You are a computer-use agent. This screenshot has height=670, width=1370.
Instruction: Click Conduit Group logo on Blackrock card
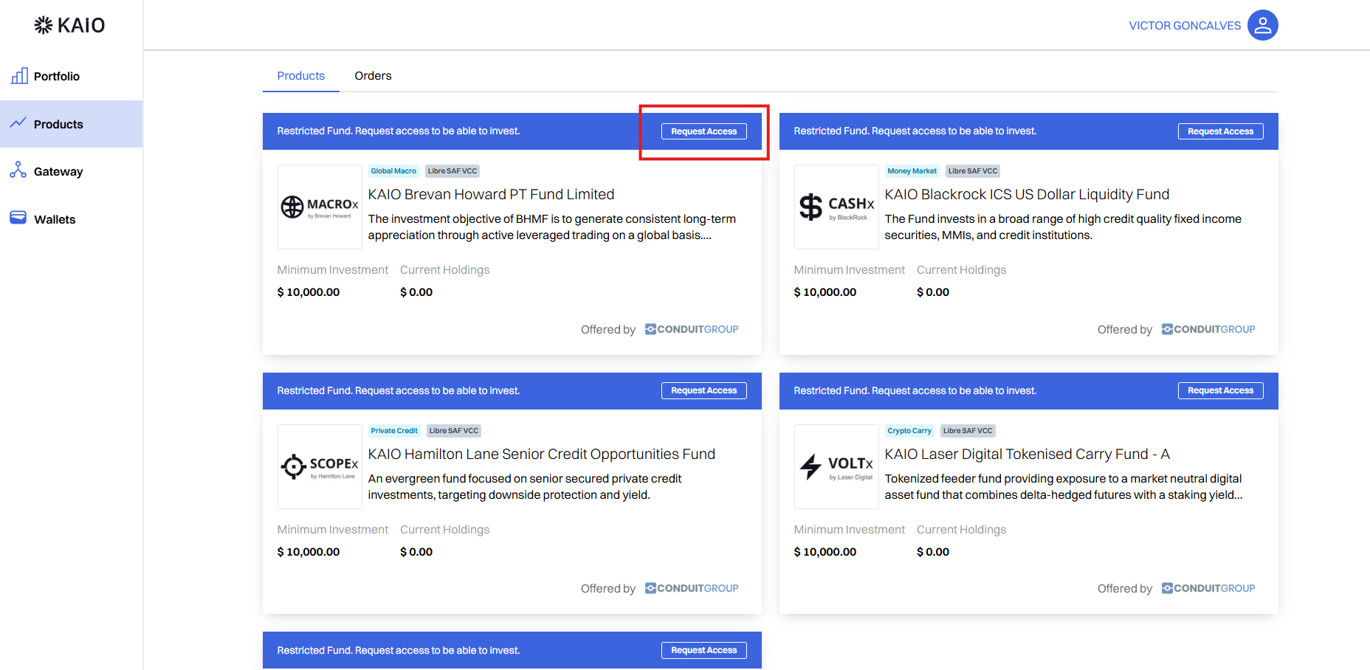point(1208,329)
